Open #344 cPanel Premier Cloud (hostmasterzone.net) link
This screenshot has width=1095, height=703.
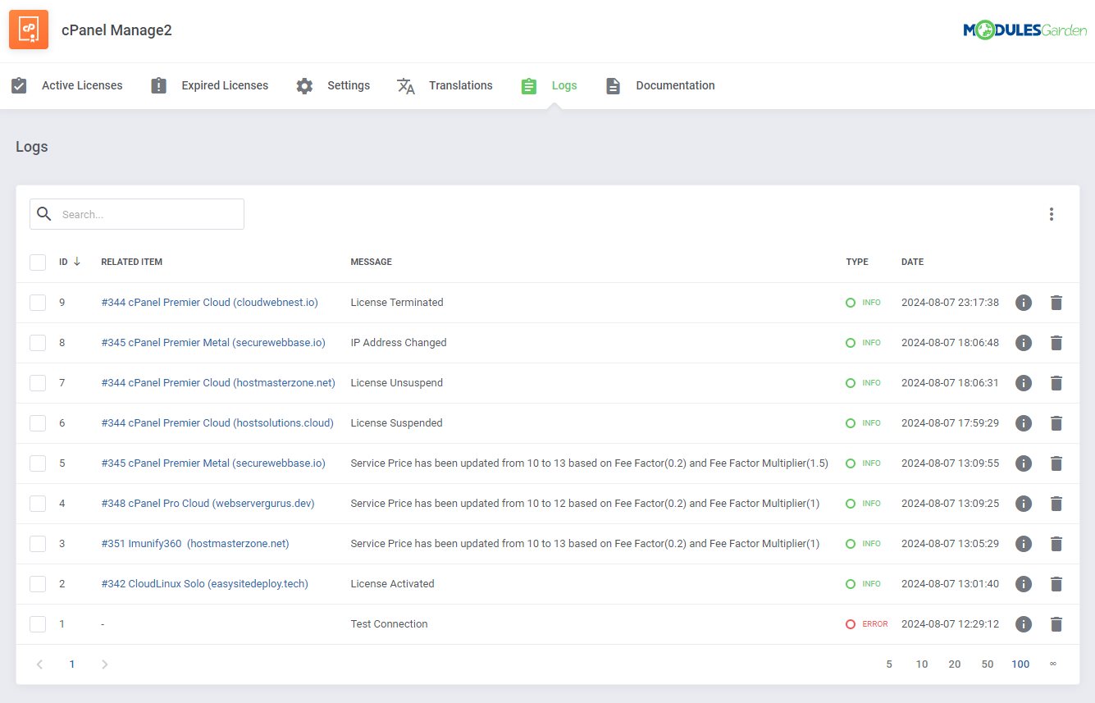pyautogui.click(x=218, y=383)
